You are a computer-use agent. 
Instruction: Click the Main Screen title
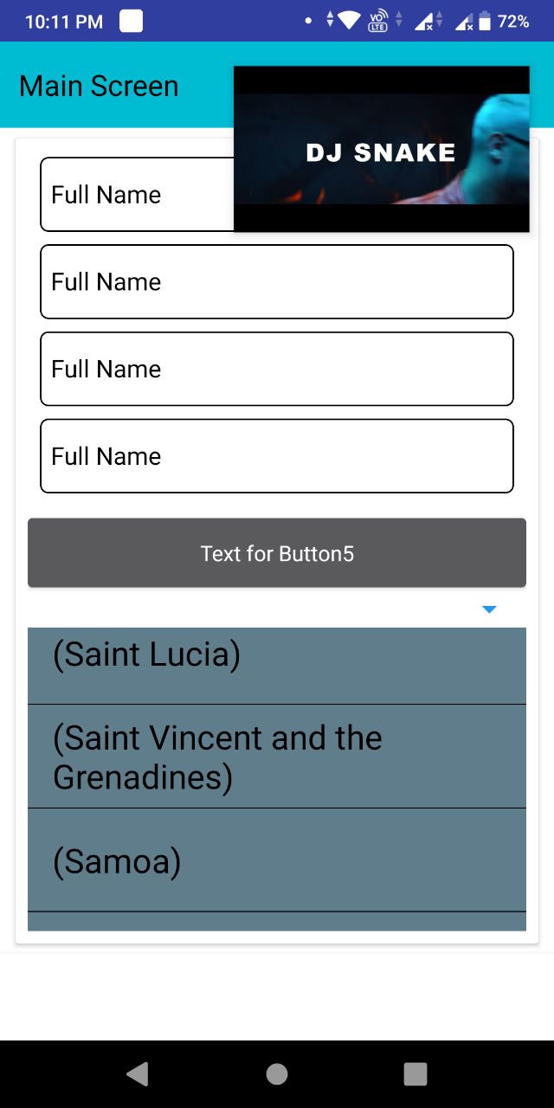coord(99,87)
